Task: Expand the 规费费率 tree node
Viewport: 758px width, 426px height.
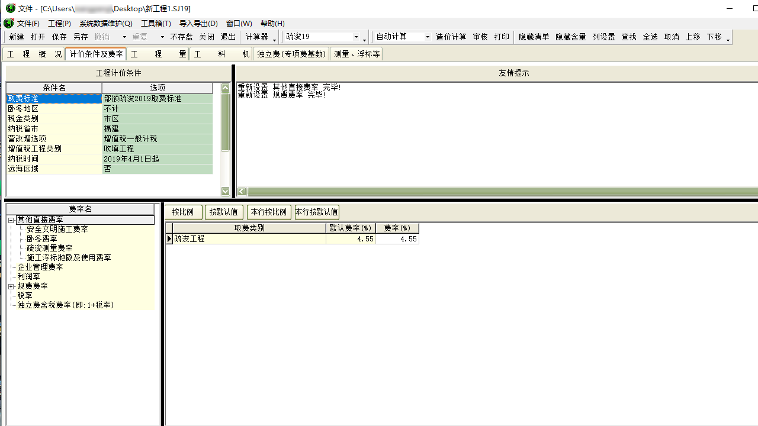Action: [x=11, y=286]
